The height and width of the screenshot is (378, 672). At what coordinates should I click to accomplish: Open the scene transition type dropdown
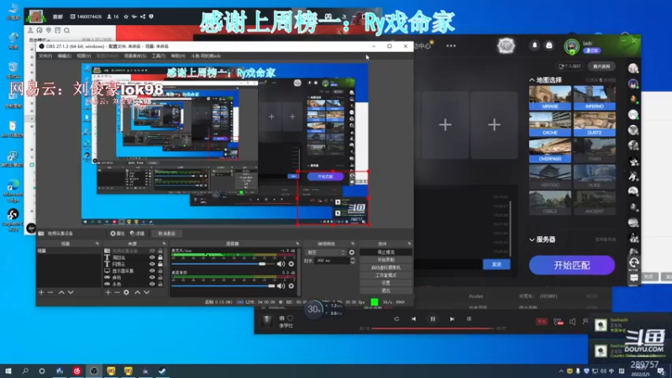pyautogui.click(x=326, y=253)
